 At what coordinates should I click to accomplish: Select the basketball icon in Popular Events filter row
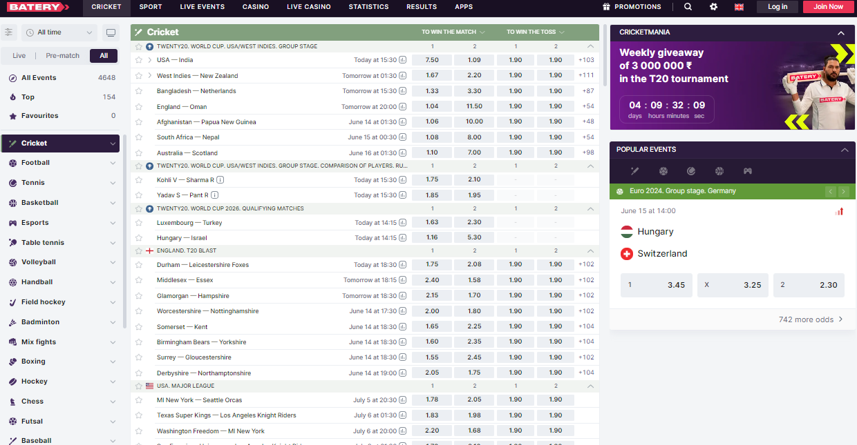pyautogui.click(x=719, y=171)
